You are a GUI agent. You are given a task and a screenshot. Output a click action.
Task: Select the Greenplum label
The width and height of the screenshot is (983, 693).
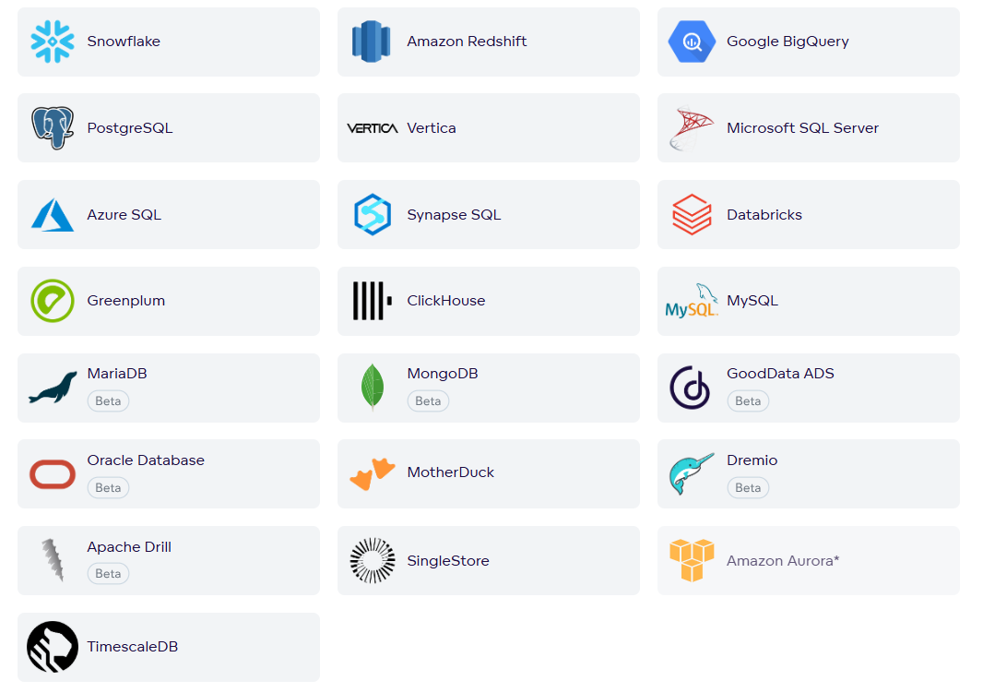126,301
